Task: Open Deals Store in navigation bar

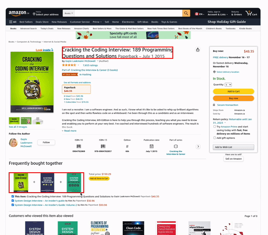Action: [42, 22]
